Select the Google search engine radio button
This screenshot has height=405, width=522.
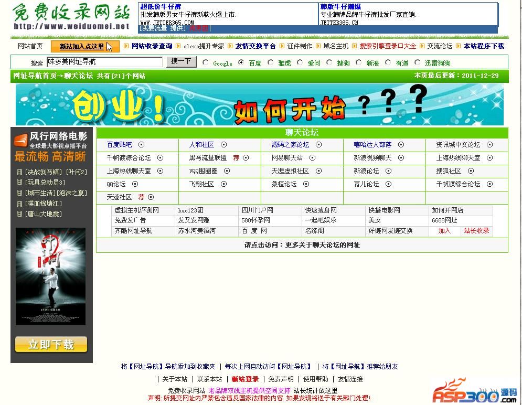coord(206,62)
